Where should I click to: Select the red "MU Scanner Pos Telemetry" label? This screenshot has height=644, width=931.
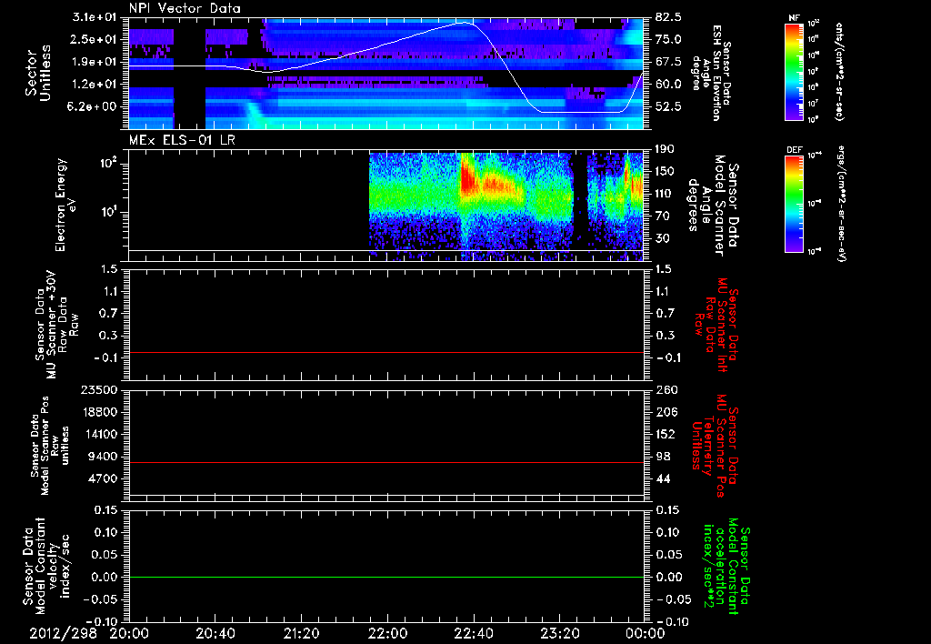pyautogui.click(x=715, y=446)
